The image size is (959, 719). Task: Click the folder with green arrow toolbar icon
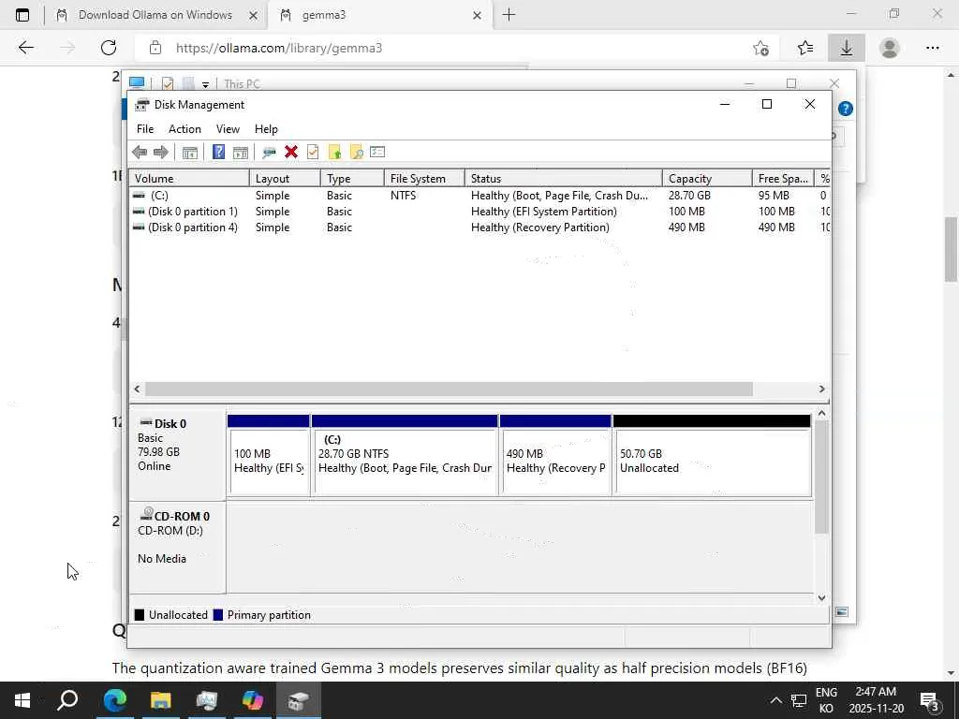[x=334, y=153]
